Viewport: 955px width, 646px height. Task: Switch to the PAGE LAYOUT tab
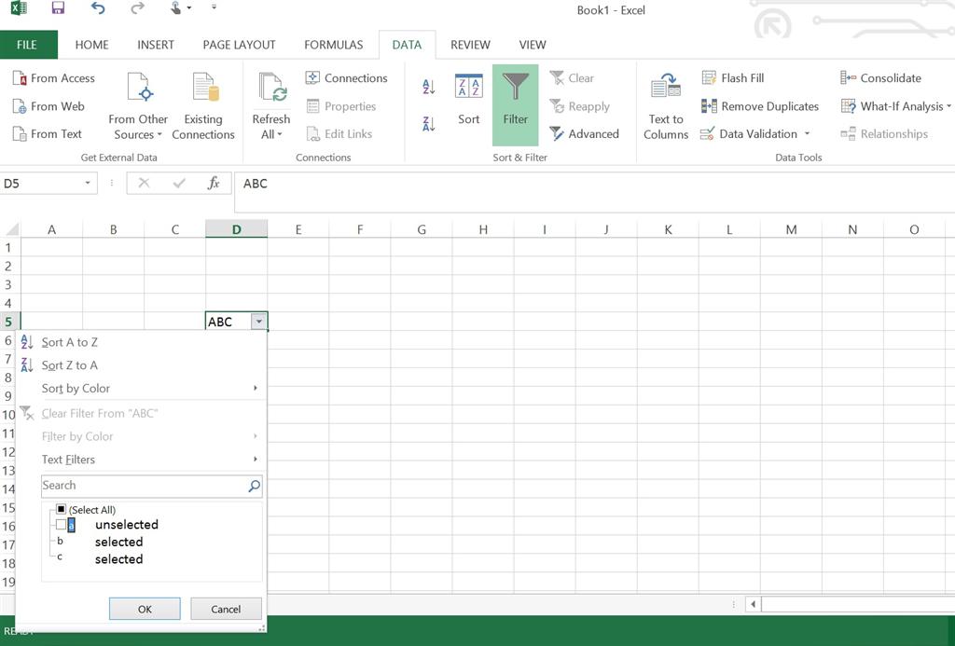pyautogui.click(x=239, y=45)
